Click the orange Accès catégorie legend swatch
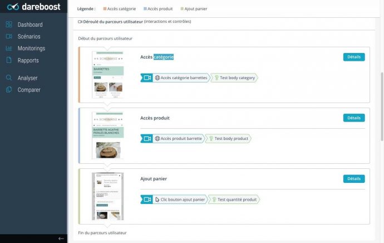This screenshot has height=243, width=384. click(105, 9)
